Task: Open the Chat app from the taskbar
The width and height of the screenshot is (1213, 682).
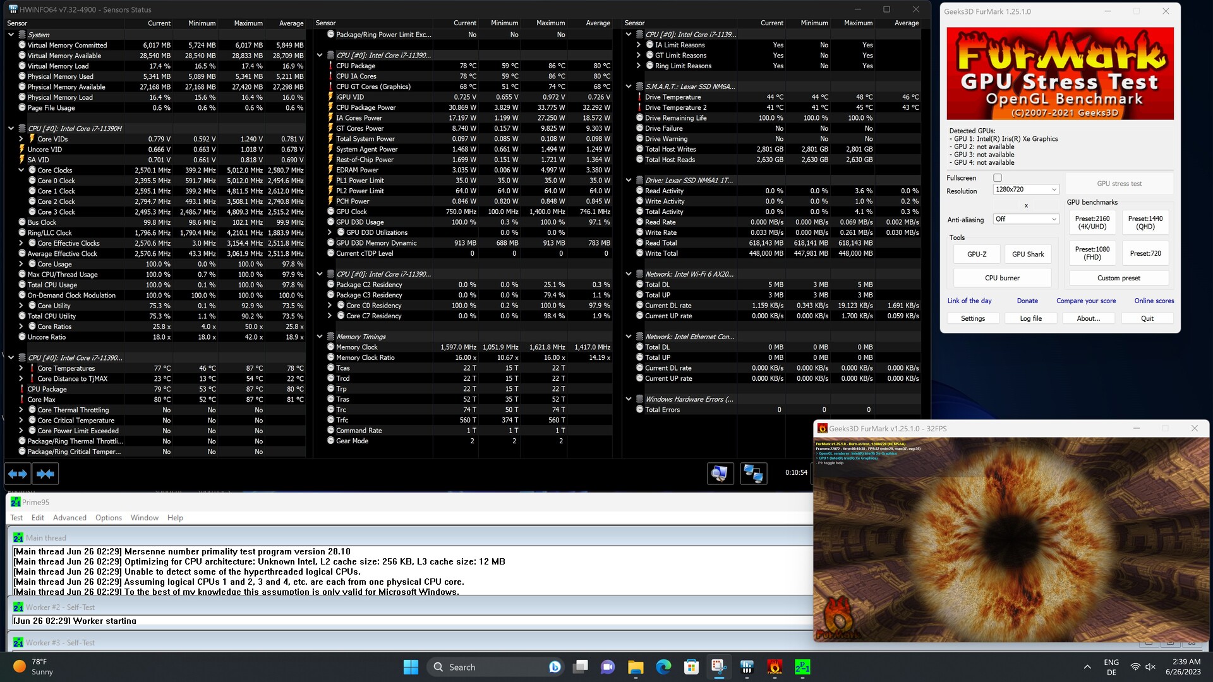Action: click(x=608, y=667)
